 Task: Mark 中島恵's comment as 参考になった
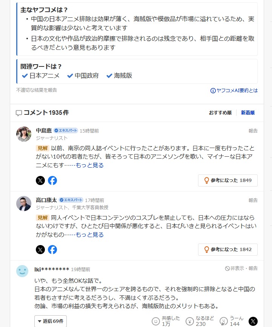point(228,180)
